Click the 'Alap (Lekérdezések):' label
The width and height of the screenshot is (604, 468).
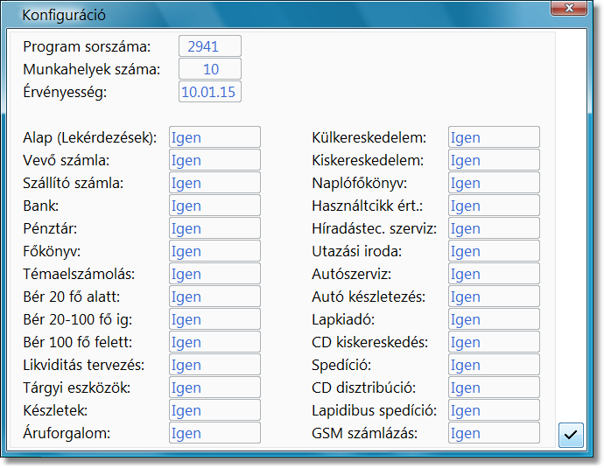click(90, 138)
